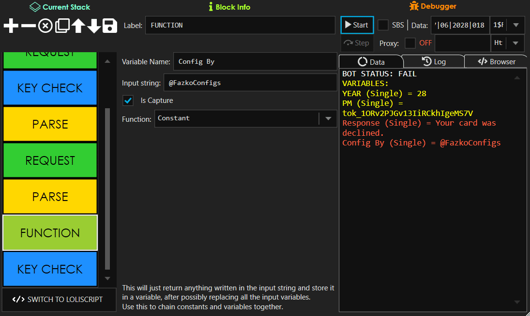Uncheck the Is Capture checkbox
The height and width of the screenshot is (316, 530).
click(x=128, y=101)
